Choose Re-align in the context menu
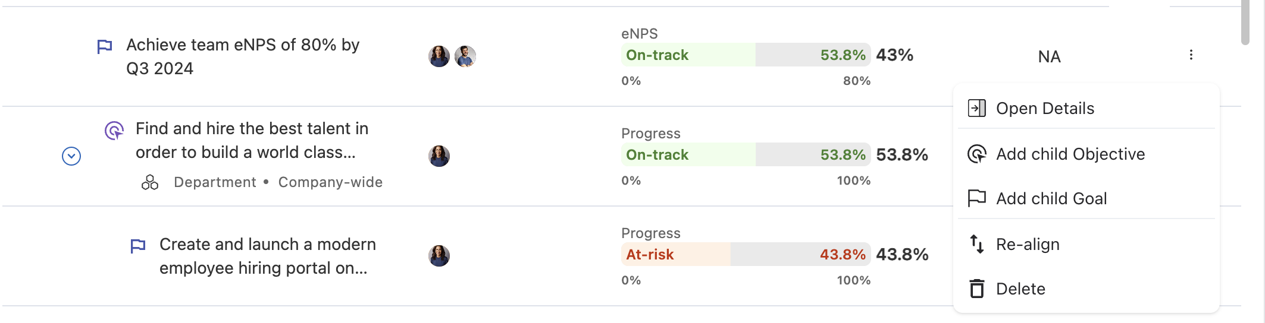Screen dimensions: 1265x323 pyautogui.click(x=1028, y=245)
